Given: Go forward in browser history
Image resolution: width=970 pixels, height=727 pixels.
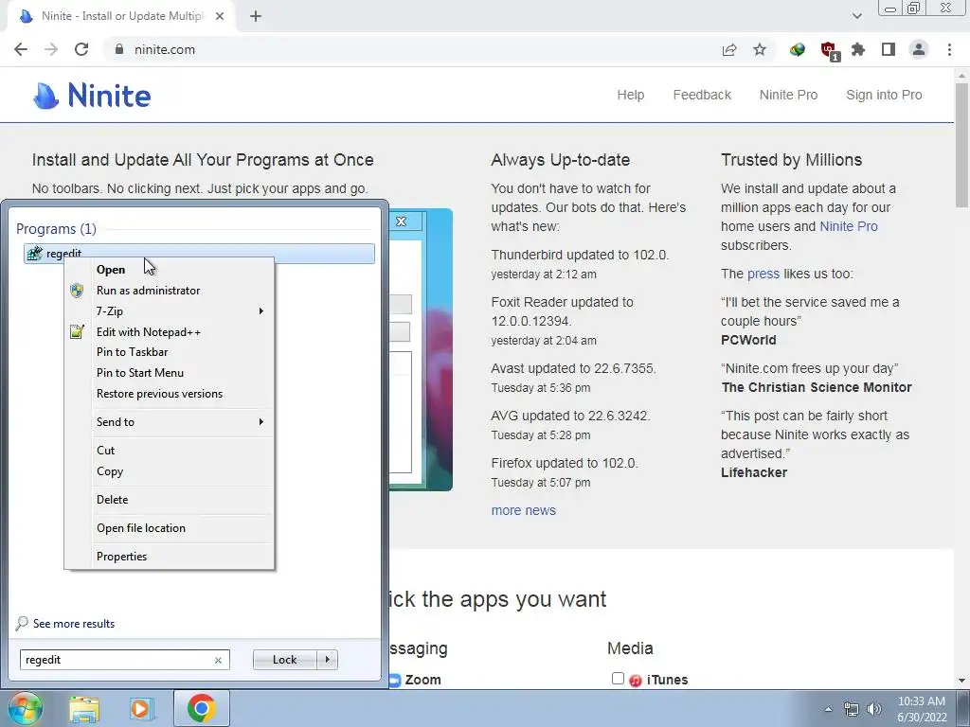Looking at the screenshot, I should [x=51, y=49].
